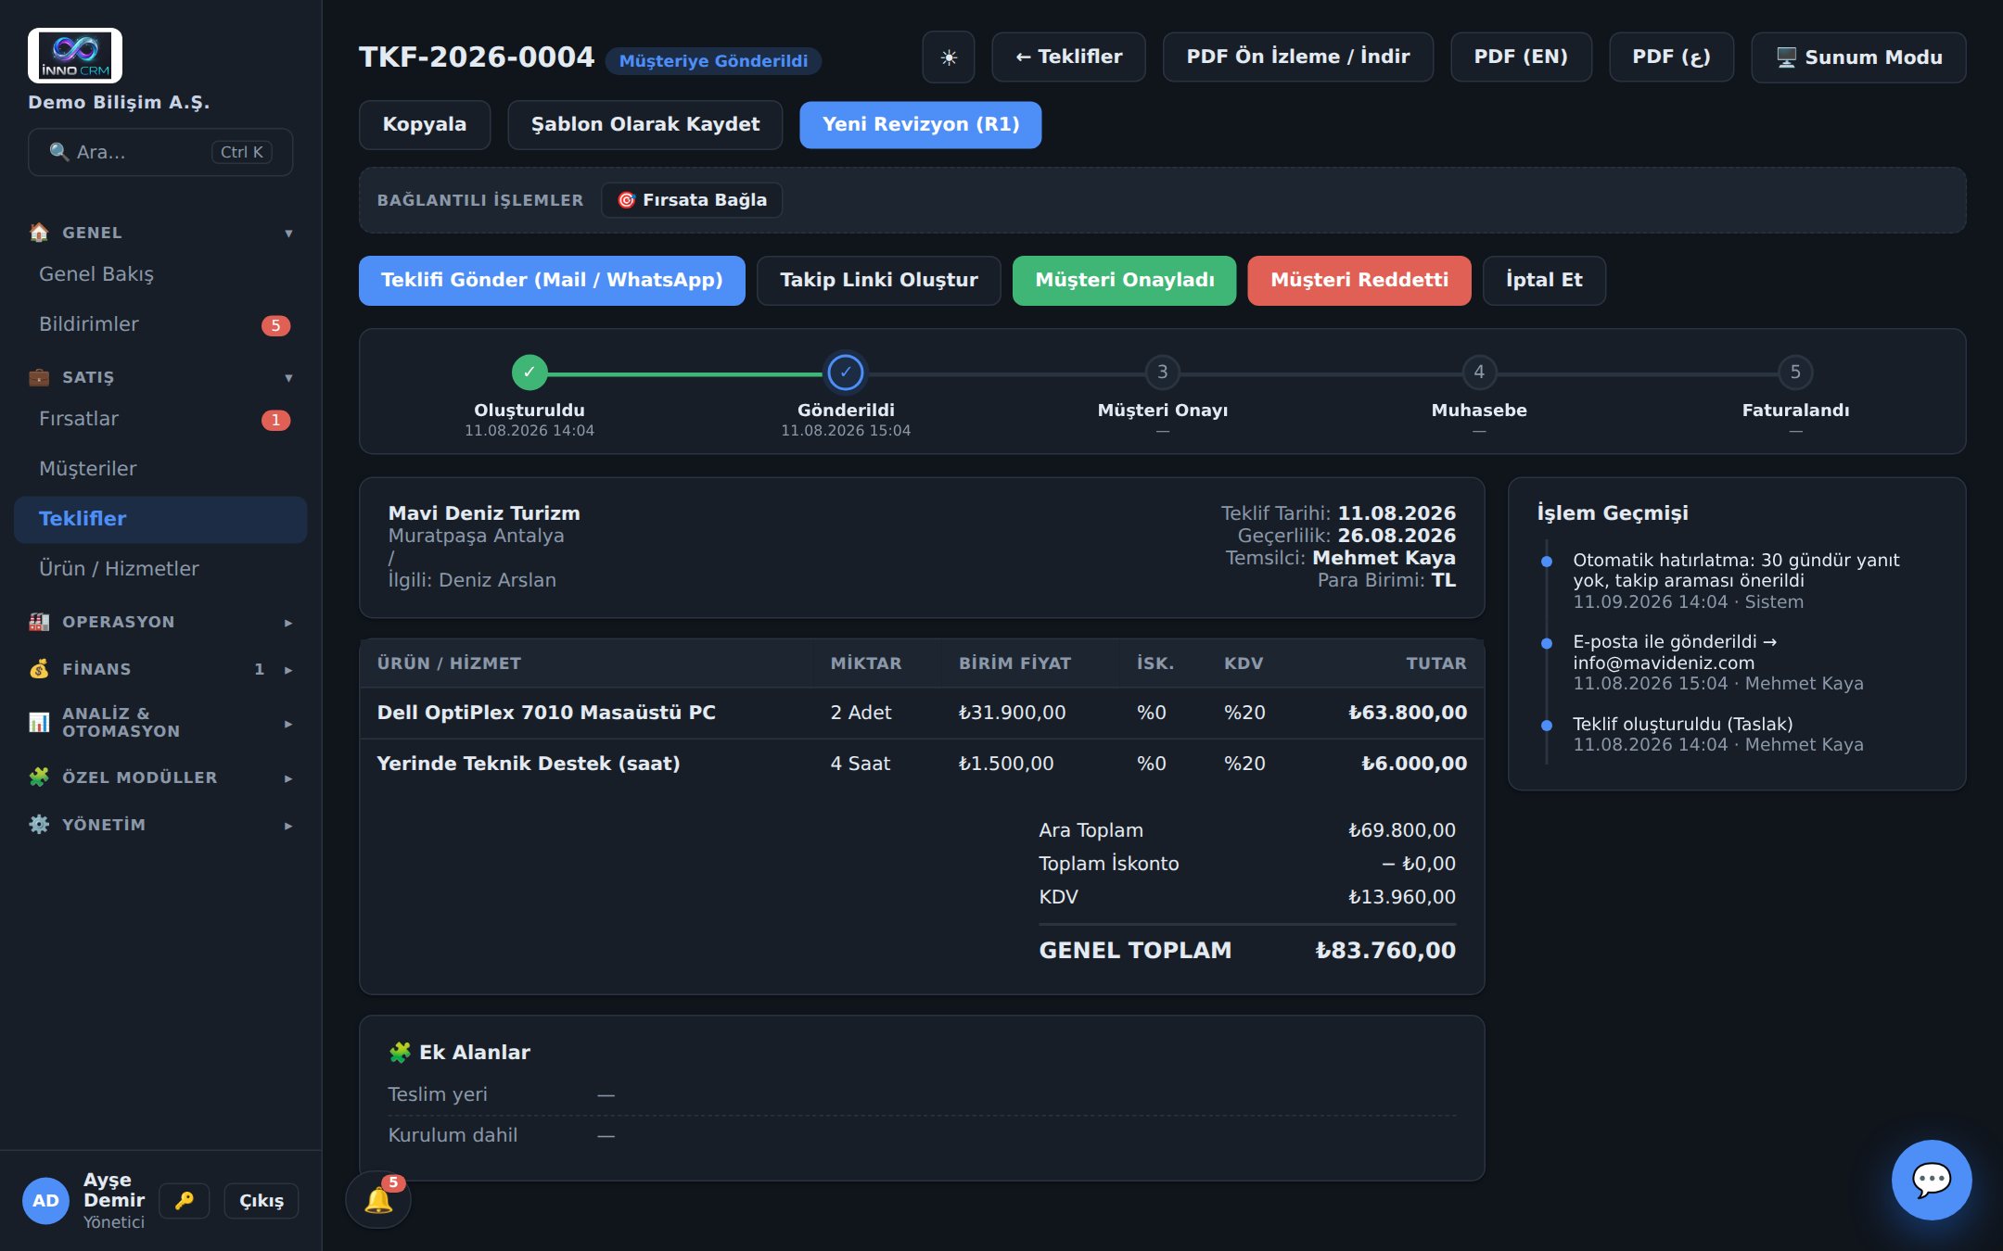Select Teklifler in sidebar menu
Screen dimensions: 2003x1251
[160, 519]
